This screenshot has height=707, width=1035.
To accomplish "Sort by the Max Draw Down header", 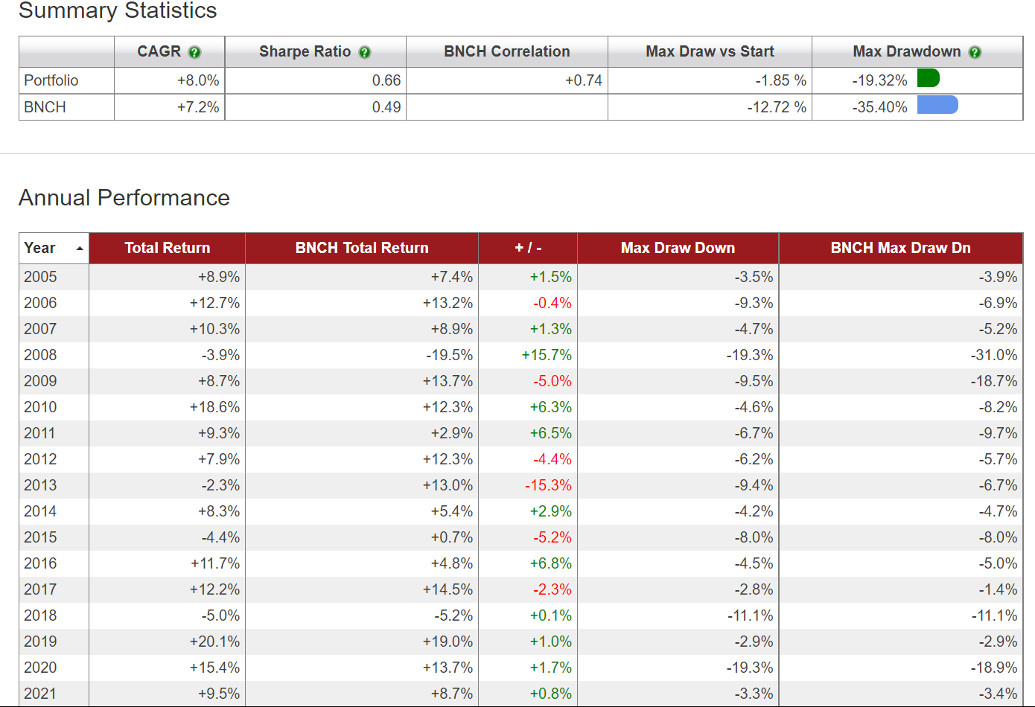I will (x=678, y=248).
